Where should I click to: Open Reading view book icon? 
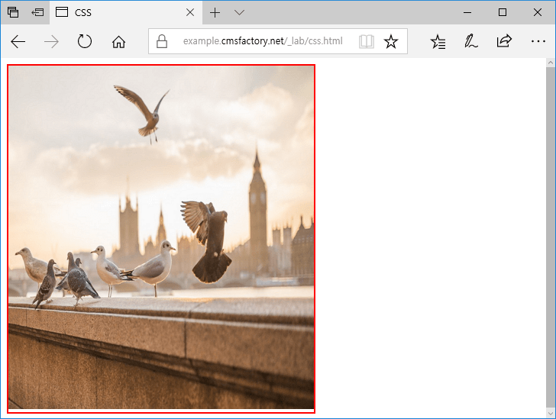click(x=367, y=41)
